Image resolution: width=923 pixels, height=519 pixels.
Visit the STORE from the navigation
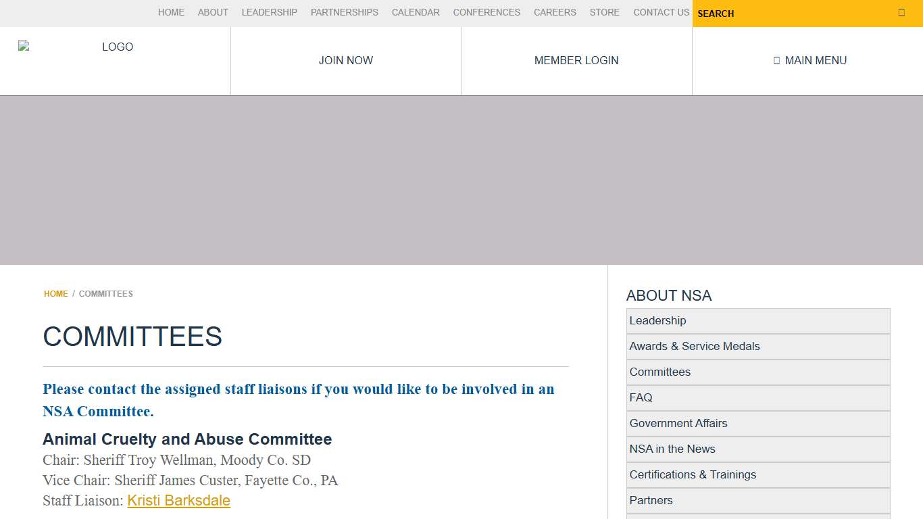(x=604, y=12)
